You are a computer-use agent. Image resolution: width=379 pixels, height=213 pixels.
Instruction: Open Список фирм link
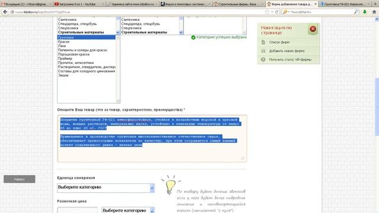point(279,42)
